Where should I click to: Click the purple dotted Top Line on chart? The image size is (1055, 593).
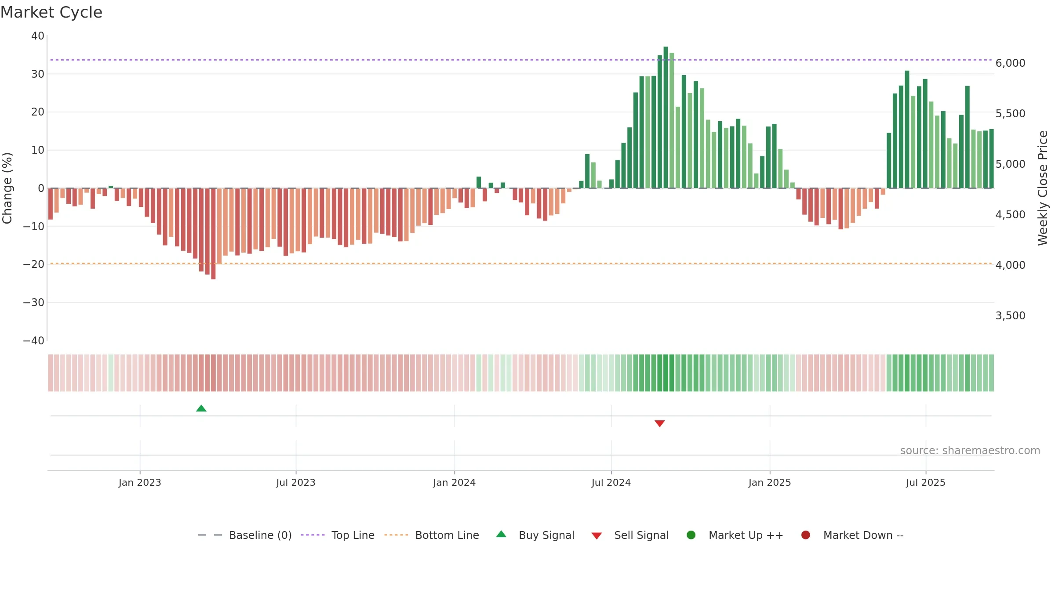(521, 60)
